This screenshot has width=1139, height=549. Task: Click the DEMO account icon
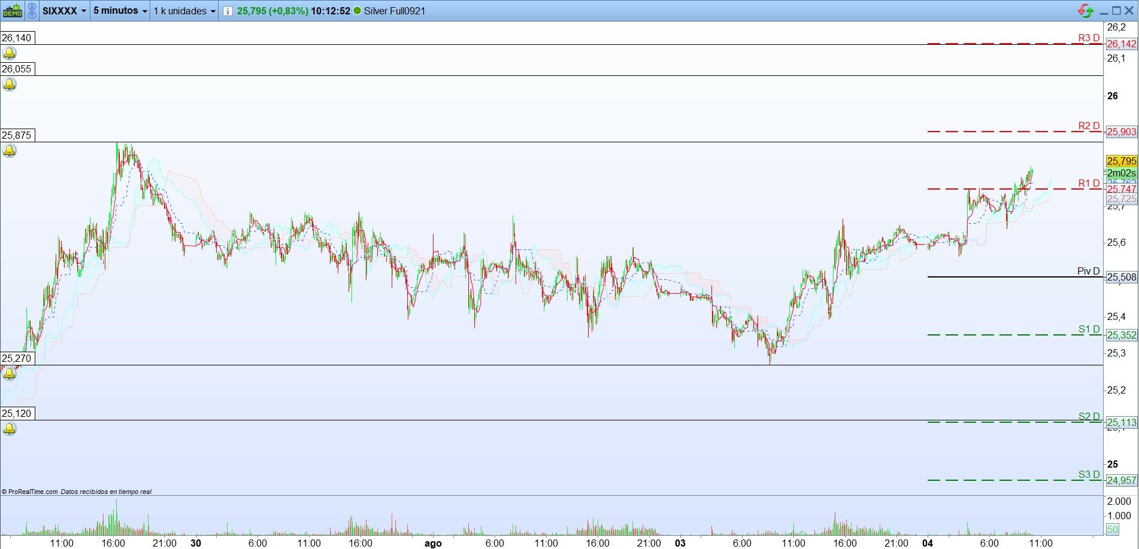coord(13,11)
